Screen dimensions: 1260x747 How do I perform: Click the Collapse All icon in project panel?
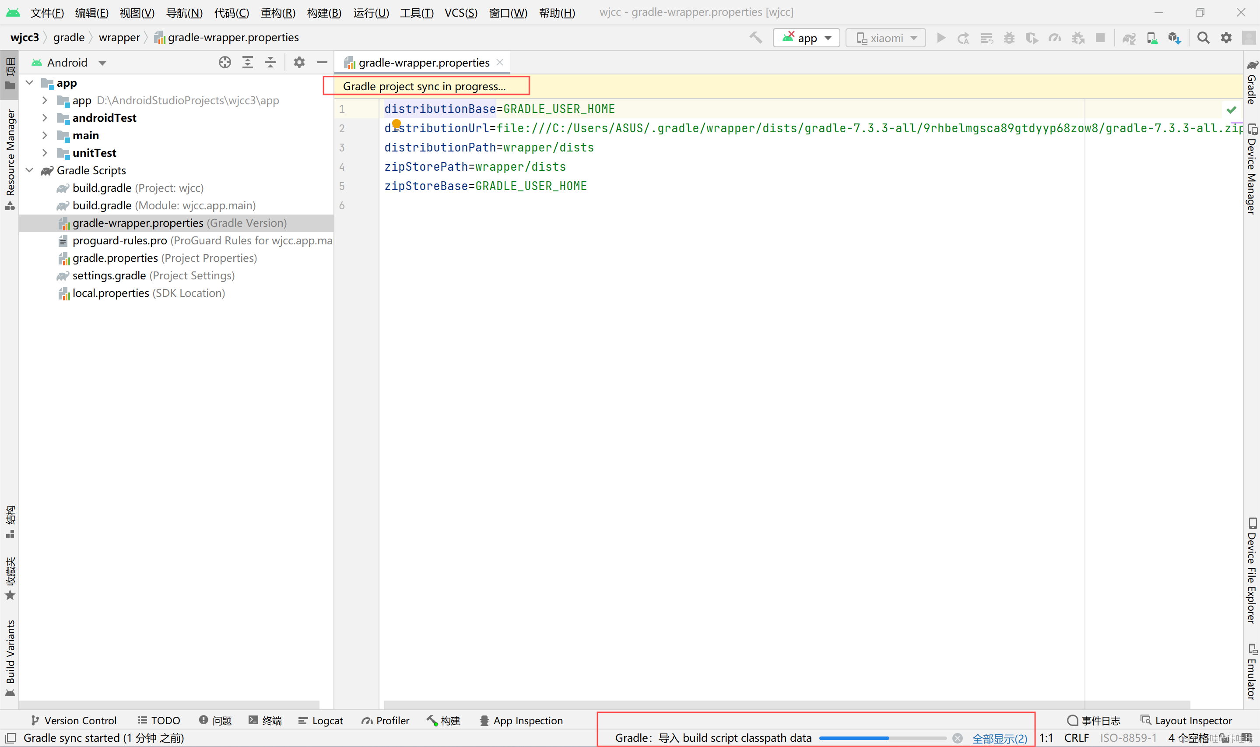[270, 63]
